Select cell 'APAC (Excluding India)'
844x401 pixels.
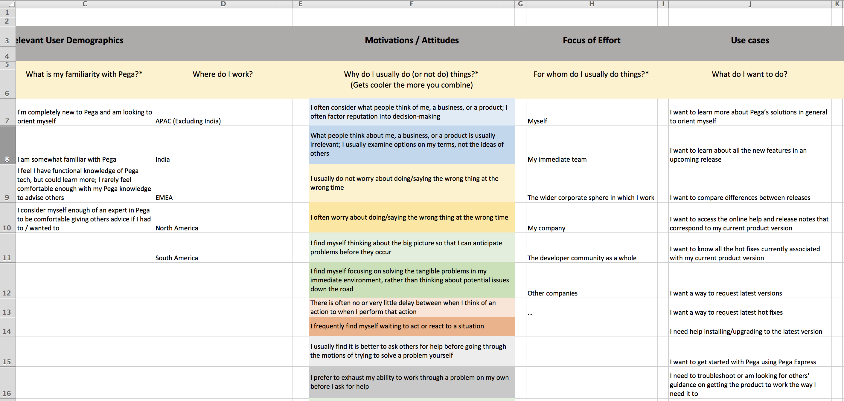(223, 112)
